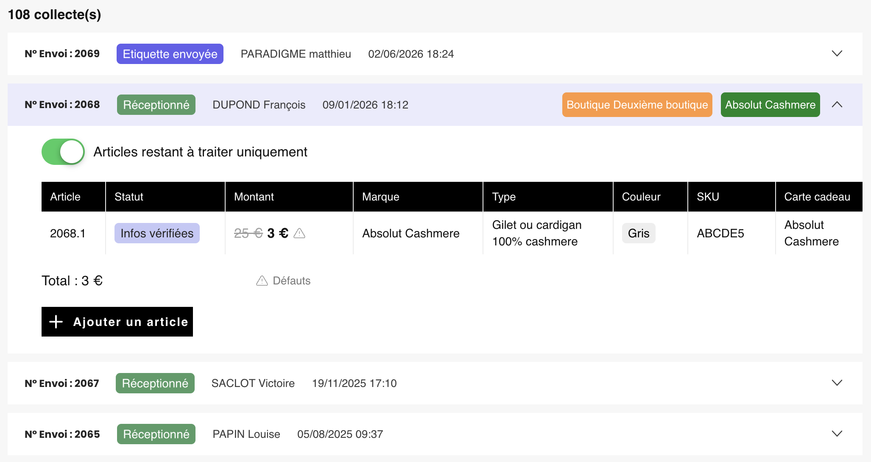Click the date 19/11/2025 17:10

(354, 383)
